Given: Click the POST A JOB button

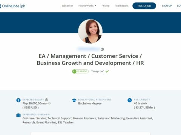Looking at the screenshot, I should coord(144,6).
